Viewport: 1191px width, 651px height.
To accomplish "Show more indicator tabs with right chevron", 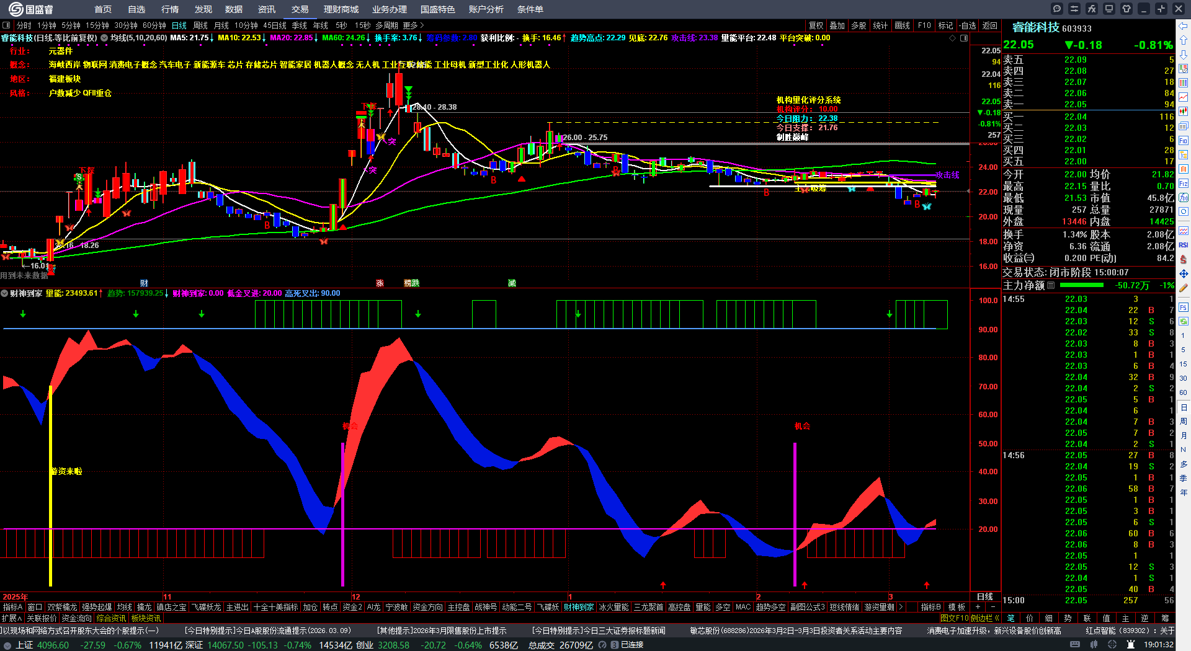I will pyautogui.click(x=901, y=607).
